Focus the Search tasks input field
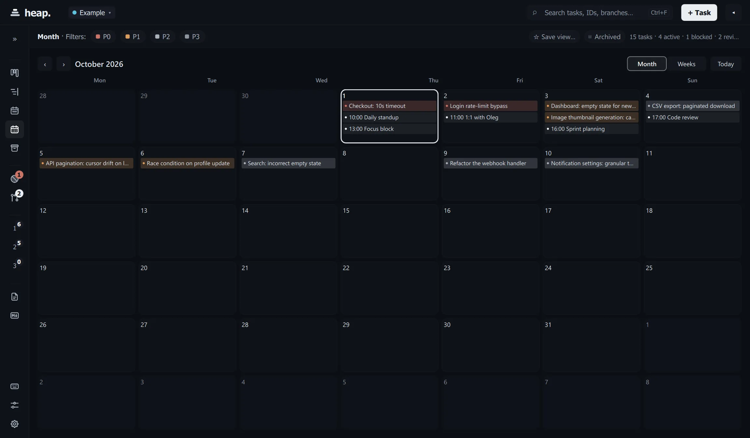 click(600, 13)
